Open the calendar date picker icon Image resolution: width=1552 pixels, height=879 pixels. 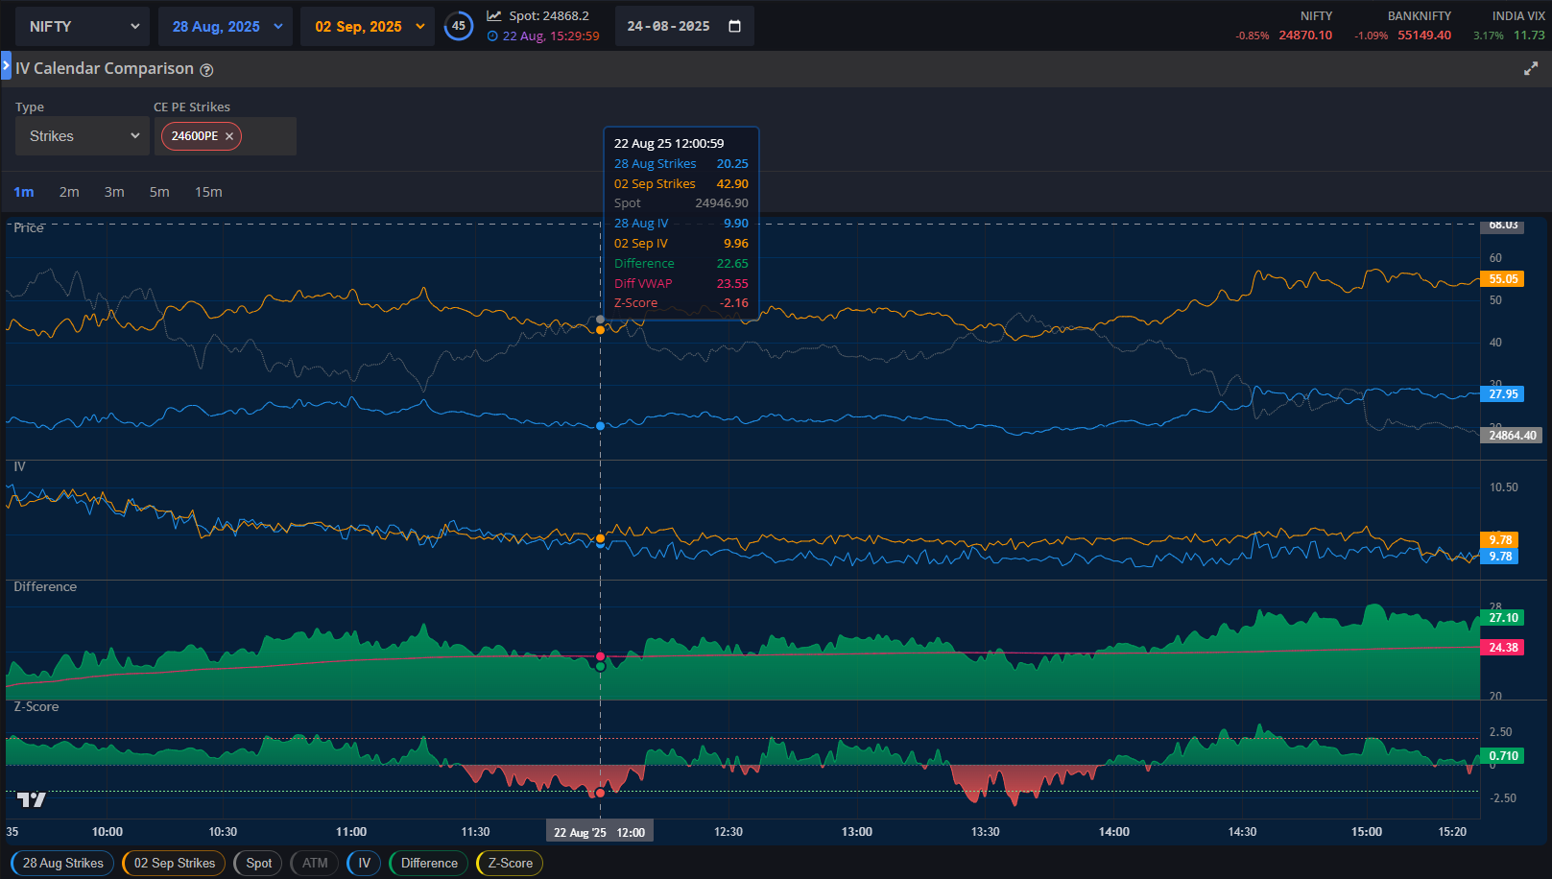(734, 26)
